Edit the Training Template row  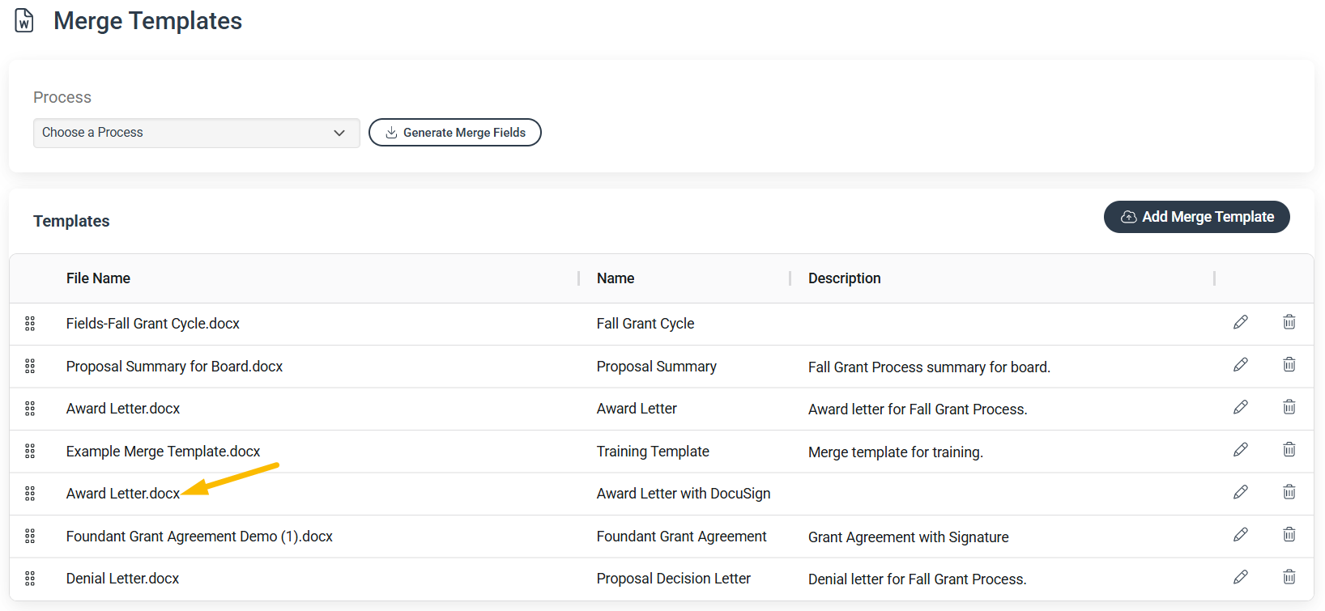pyautogui.click(x=1240, y=450)
